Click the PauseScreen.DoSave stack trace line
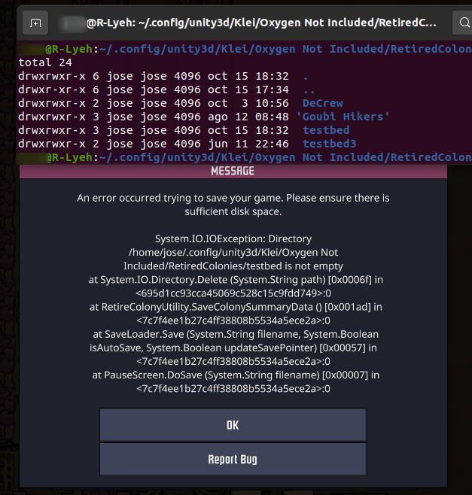This screenshot has height=495, width=472. (x=236, y=375)
